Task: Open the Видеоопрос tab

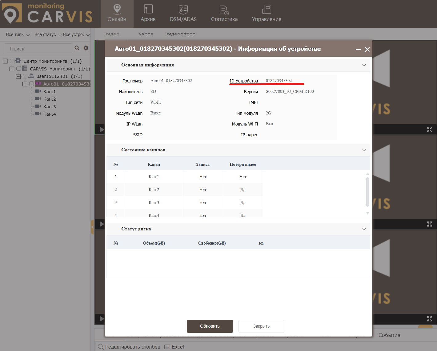Action: click(x=180, y=34)
